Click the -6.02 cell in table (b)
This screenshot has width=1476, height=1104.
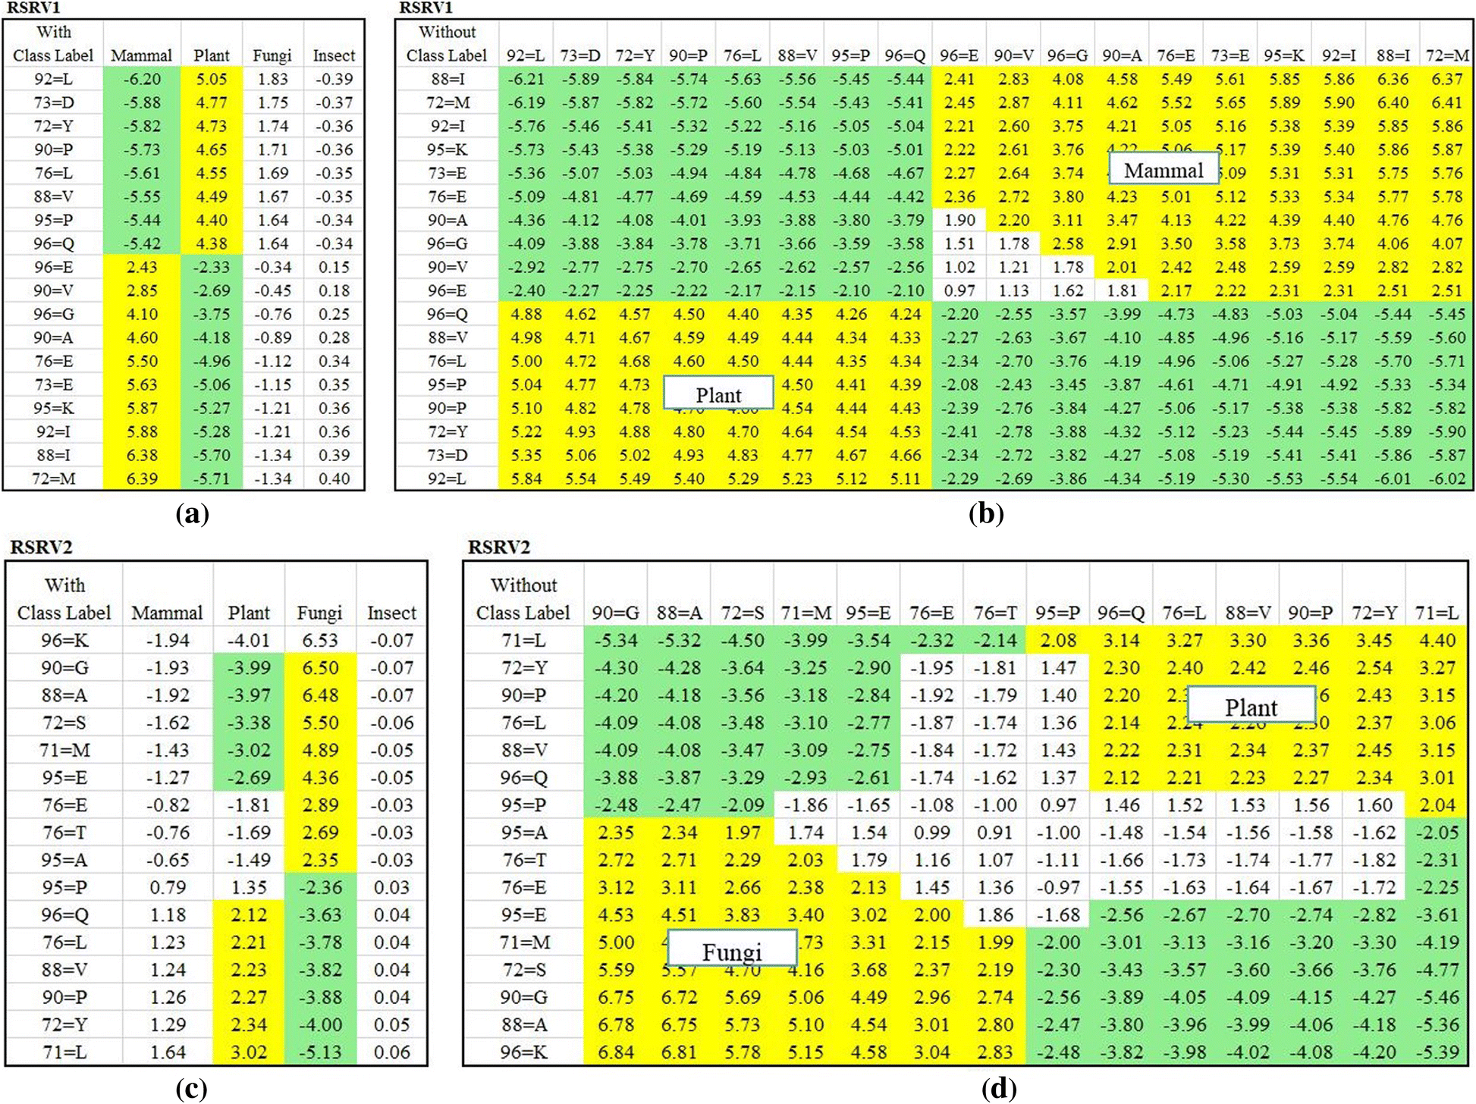click(1447, 478)
